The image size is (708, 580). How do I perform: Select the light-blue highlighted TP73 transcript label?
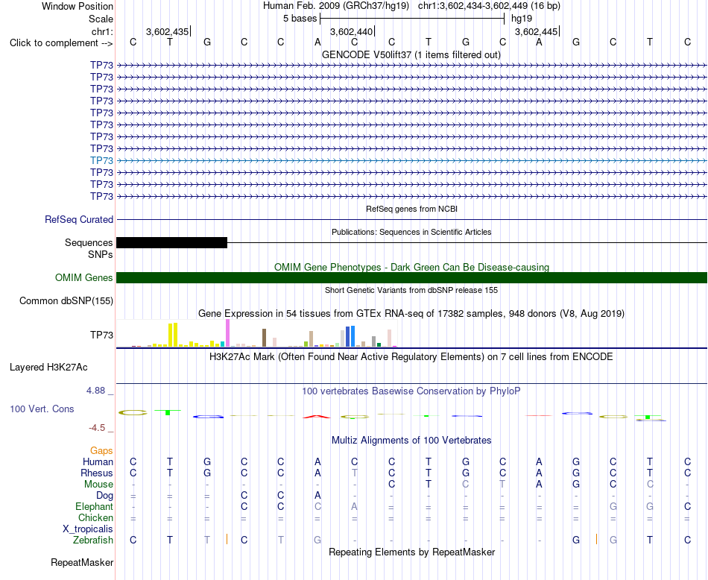point(101,160)
